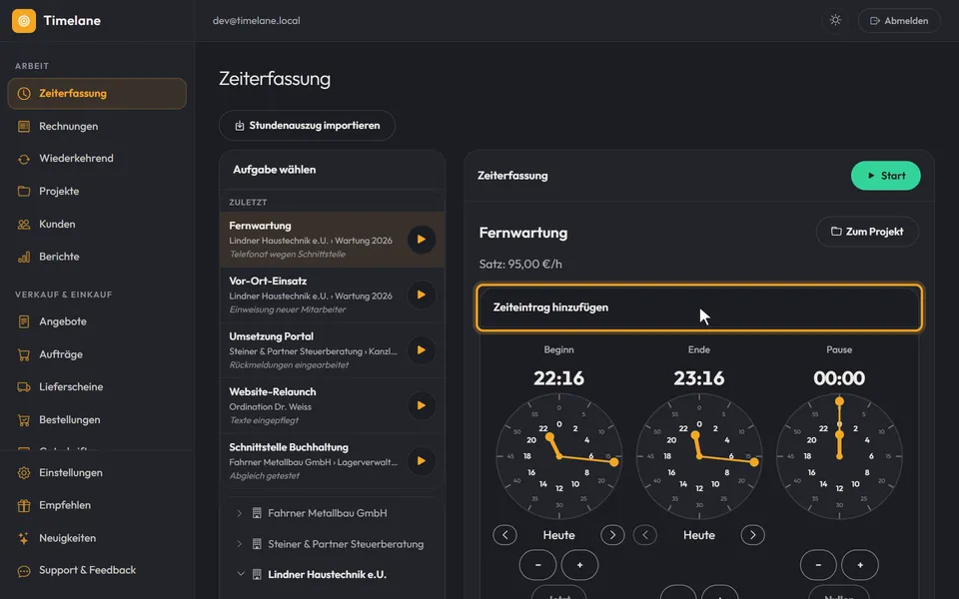Toggle the light/dark theme sun icon
This screenshot has width=959, height=599.
click(x=835, y=20)
